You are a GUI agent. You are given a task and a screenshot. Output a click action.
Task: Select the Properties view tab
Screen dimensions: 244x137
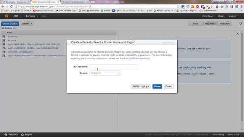210,24
